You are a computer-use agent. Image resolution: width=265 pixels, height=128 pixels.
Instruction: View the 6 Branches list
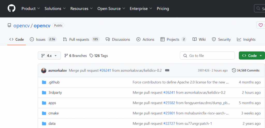click(x=76, y=56)
